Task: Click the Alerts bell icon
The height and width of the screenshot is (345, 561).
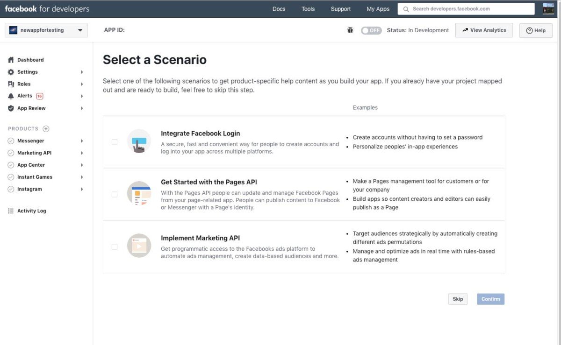Action: click(11, 96)
